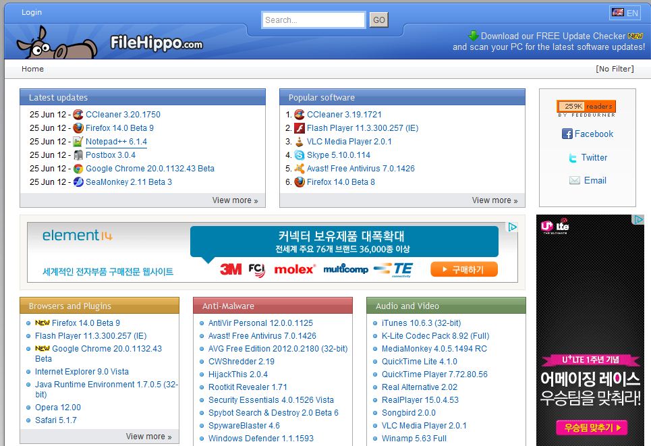This screenshot has height=446, width=651.
Task: Click the Facebook icon in sidebar
Action: point(567,134)
